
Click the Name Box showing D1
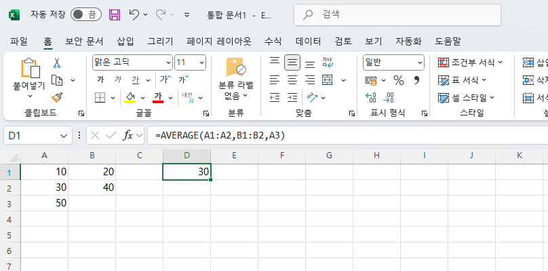click(38, 136)
